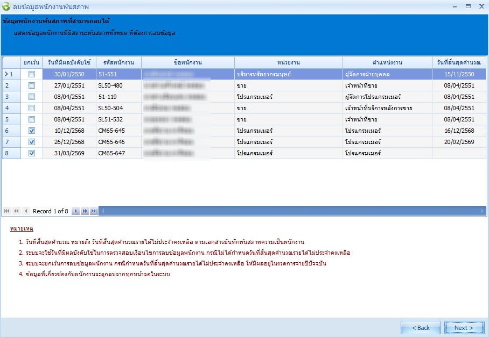Sort by รหัสพนักงาน column header
The image size is (489, 338).
(x=119, y=62)
